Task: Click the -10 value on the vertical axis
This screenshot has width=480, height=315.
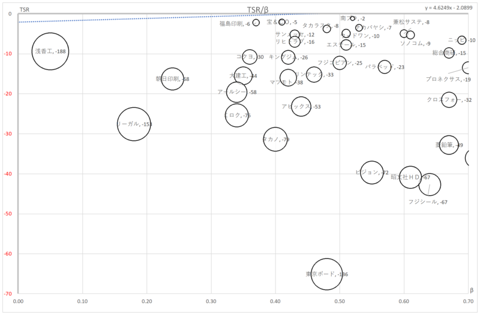Action: click(8, 54)
